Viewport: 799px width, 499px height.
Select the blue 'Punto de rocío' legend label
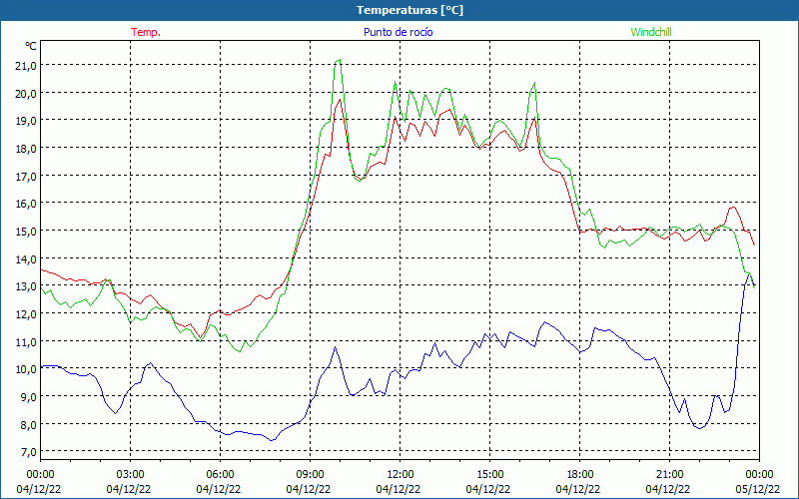point(398,32)
